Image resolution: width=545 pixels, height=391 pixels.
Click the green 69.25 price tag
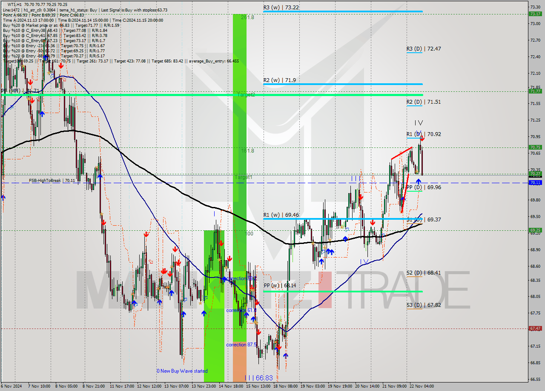tap(535, 230)
